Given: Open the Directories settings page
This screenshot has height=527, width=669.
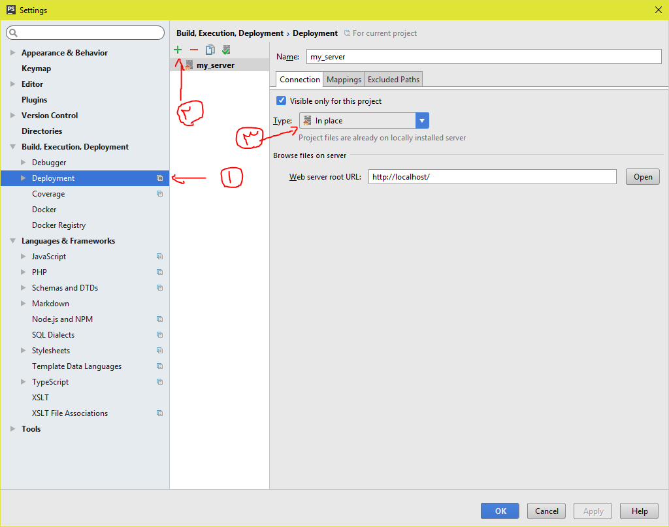Looking at the screenshot, I should coord(42,131).
